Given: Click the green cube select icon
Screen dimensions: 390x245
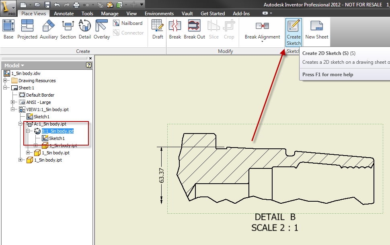Looking at the screenshot, I should pyautogui.click(x=120, y=5).
